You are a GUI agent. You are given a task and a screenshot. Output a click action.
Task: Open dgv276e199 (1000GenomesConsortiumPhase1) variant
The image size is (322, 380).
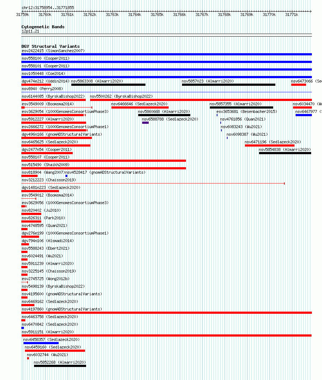point(65,233)
